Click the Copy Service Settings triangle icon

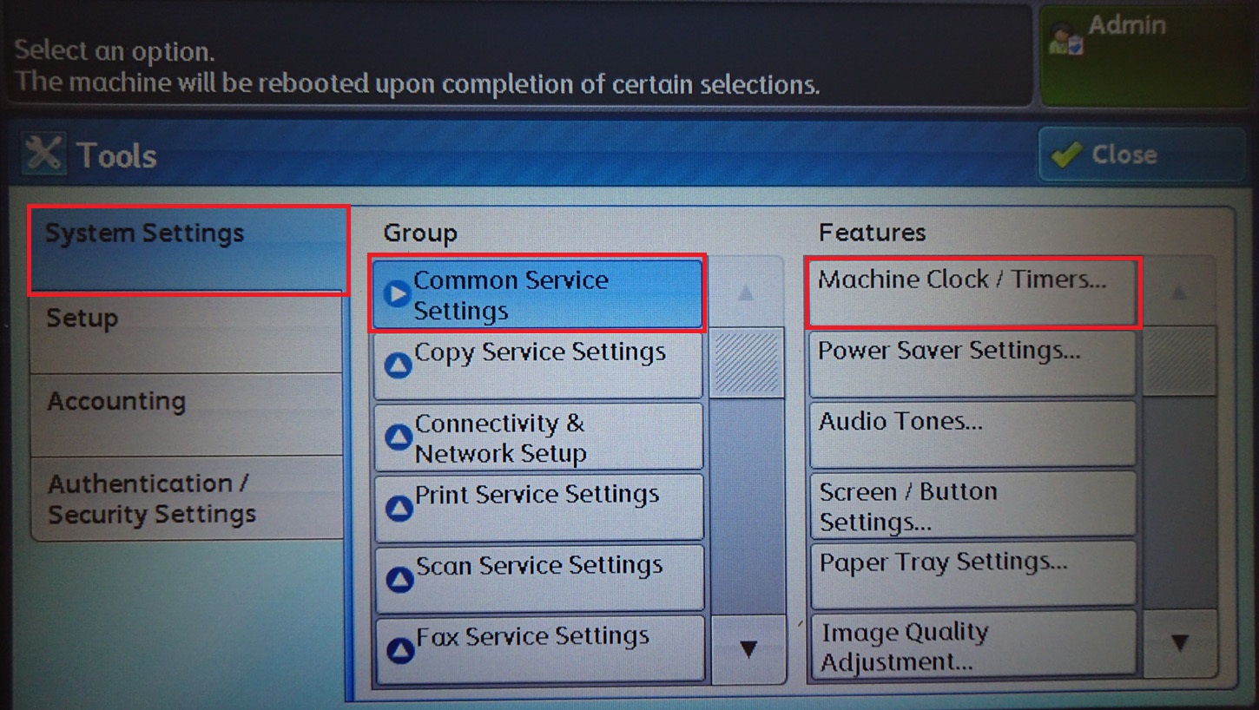tap(398, 365)
